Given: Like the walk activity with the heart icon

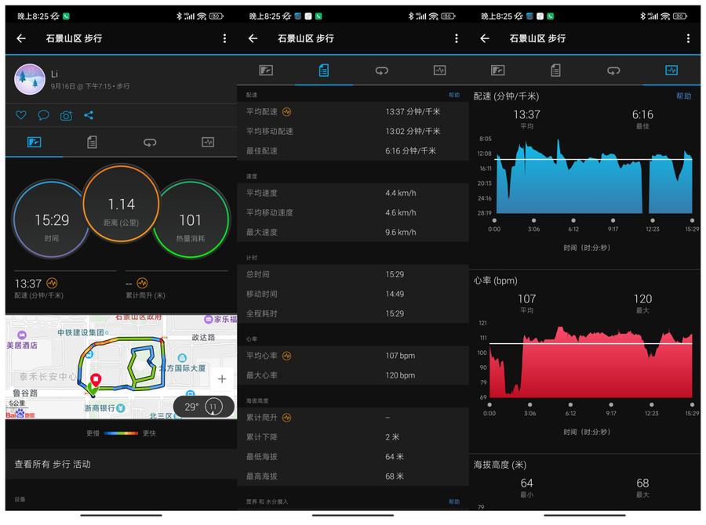Looking at the screenshot, I should coord(20,114).
